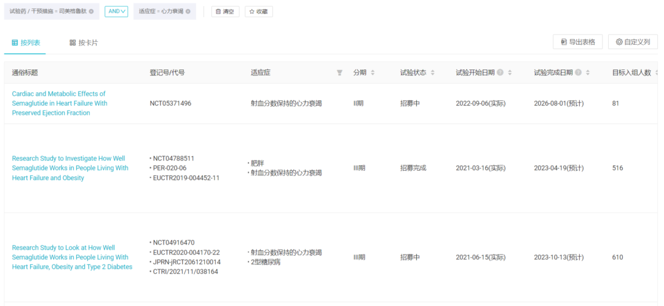The width and height of the screenshot is (664, 306).
Task: Switch to 按卡片 card view tab
Action: [x=84, y=42]
